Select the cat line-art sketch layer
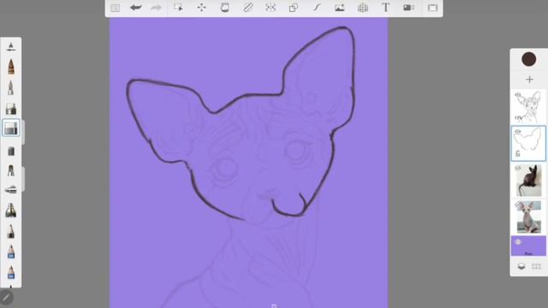This screenshot has width=548, height=308. pyautogui.click(x=528, y=106)
